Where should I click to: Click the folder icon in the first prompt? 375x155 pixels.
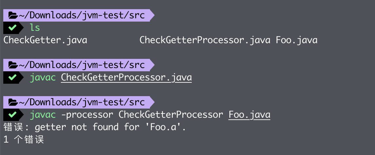(x=13, y=15)
